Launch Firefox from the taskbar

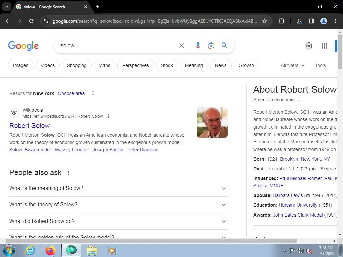[x=50, y=250]
